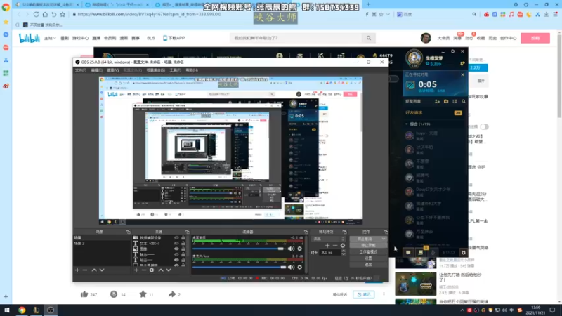Open mic/aux audio settings gear
This screenshot has height=316, width=562.
coord(300,267)
